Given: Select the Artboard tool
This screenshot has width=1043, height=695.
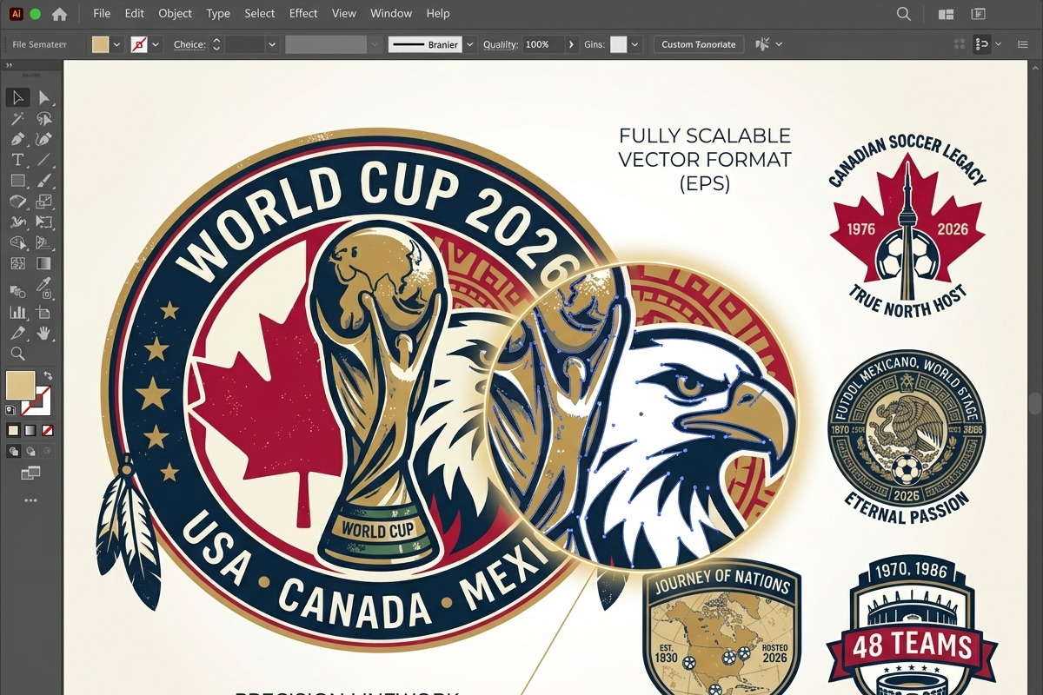Looking at the screenshot, I should [x=43, y=312].
